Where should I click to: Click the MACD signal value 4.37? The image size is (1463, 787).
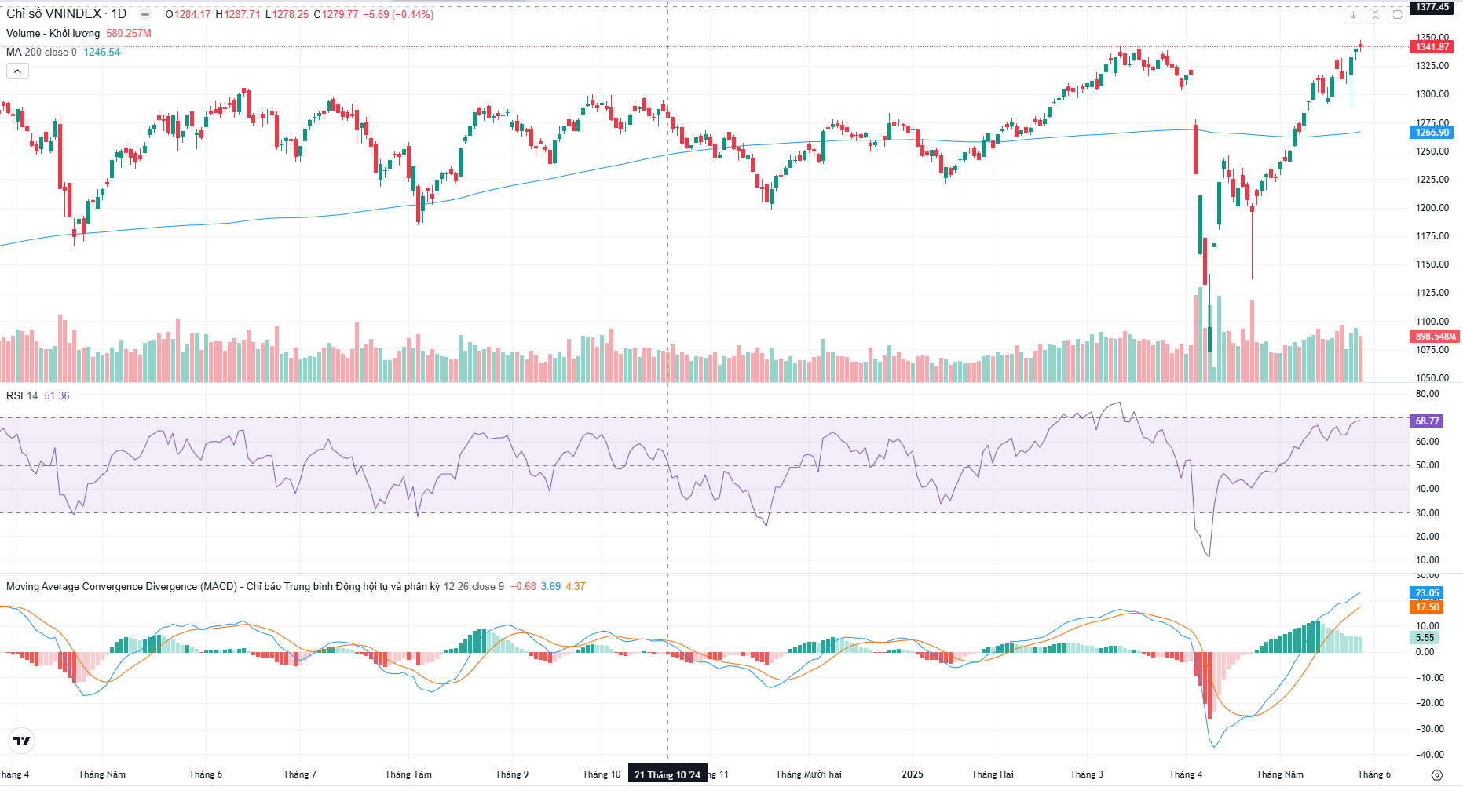point(576,586)
